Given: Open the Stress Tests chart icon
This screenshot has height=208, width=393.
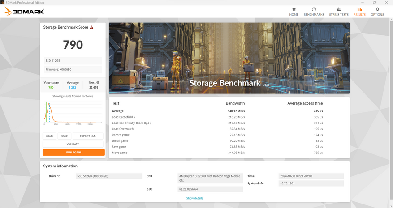Looking at the screenshot, I should pyautogui.click(x=339, y=9).
